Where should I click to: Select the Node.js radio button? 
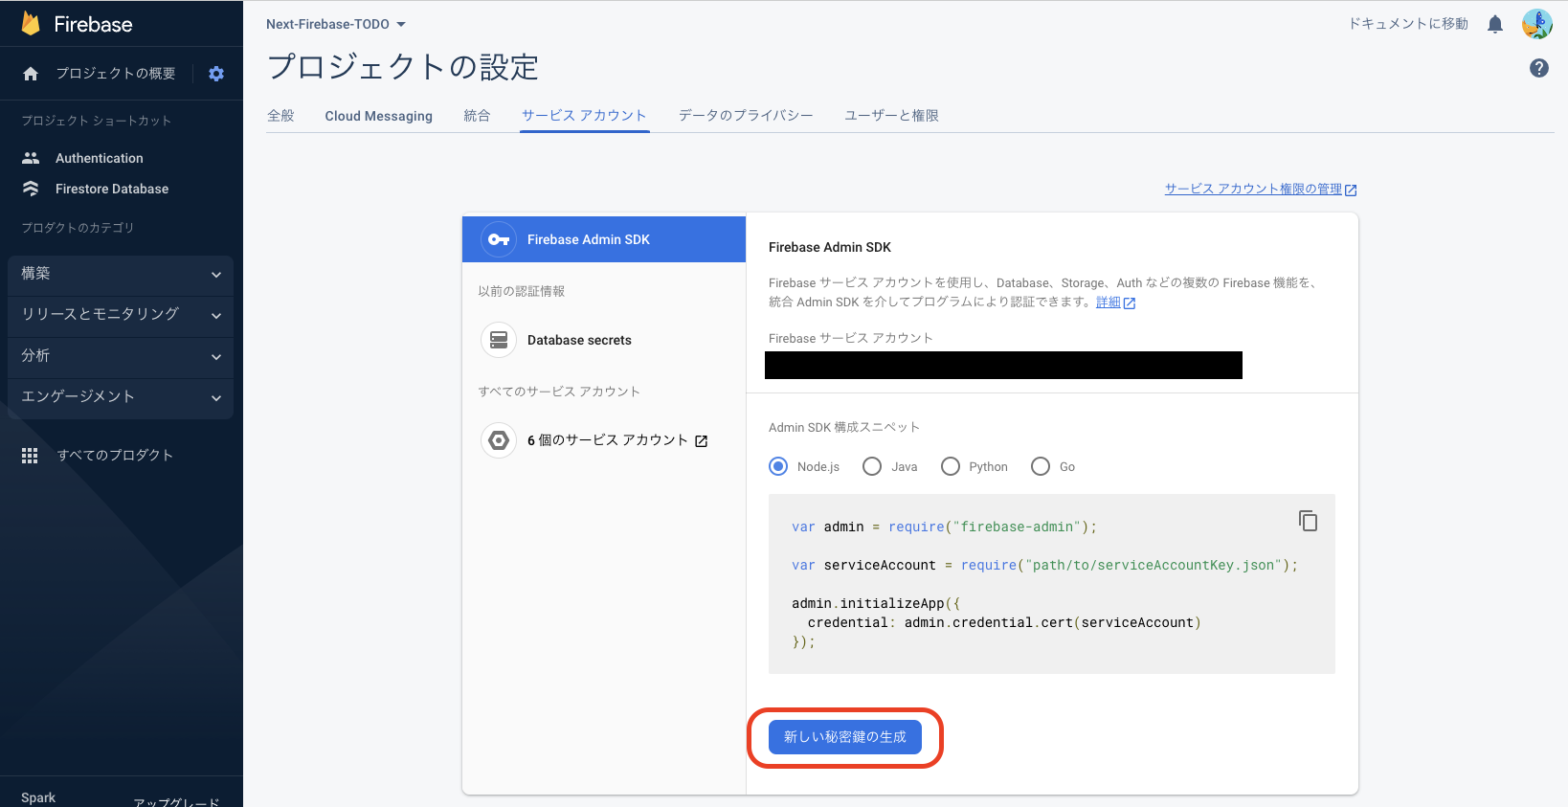(x=778, y=466)
